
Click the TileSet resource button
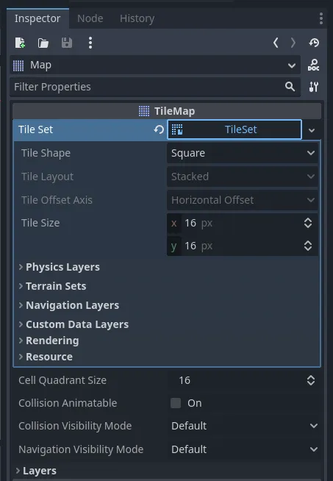pos(234,129)
